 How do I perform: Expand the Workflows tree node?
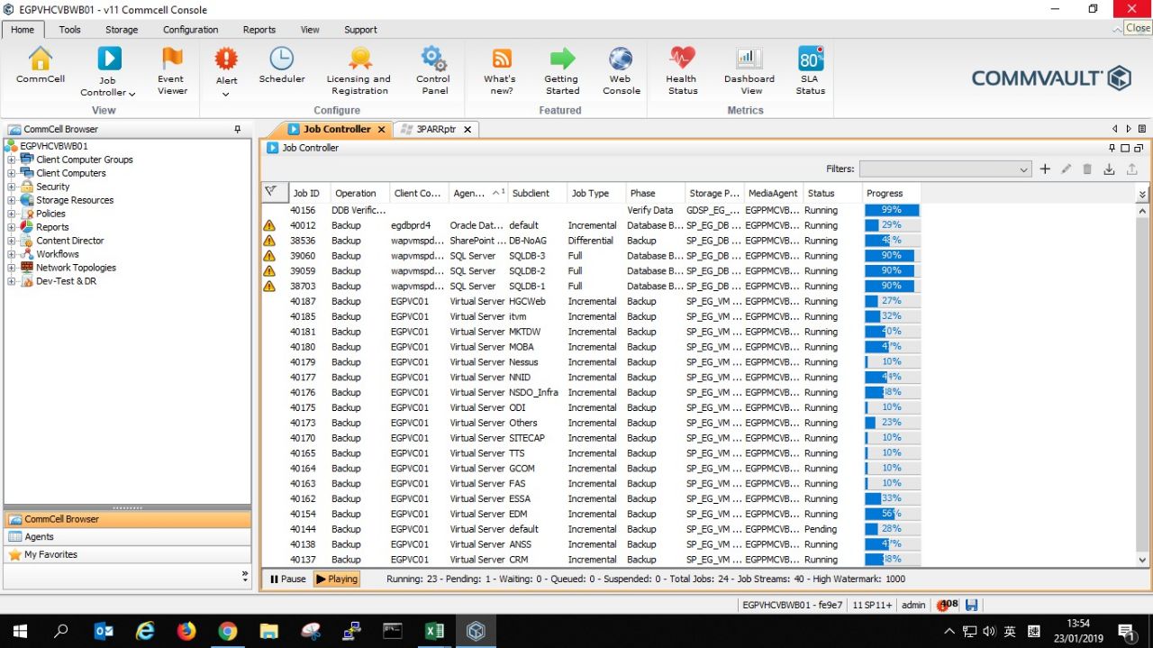point(12,254)
